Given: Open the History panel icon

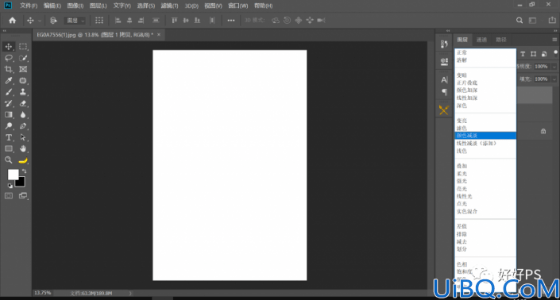Looking at the screenshot, I should click(x=444, y=44).
